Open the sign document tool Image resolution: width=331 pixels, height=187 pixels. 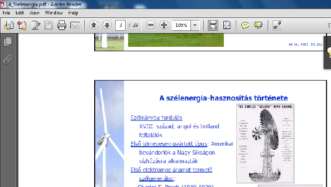click(36, 25)
